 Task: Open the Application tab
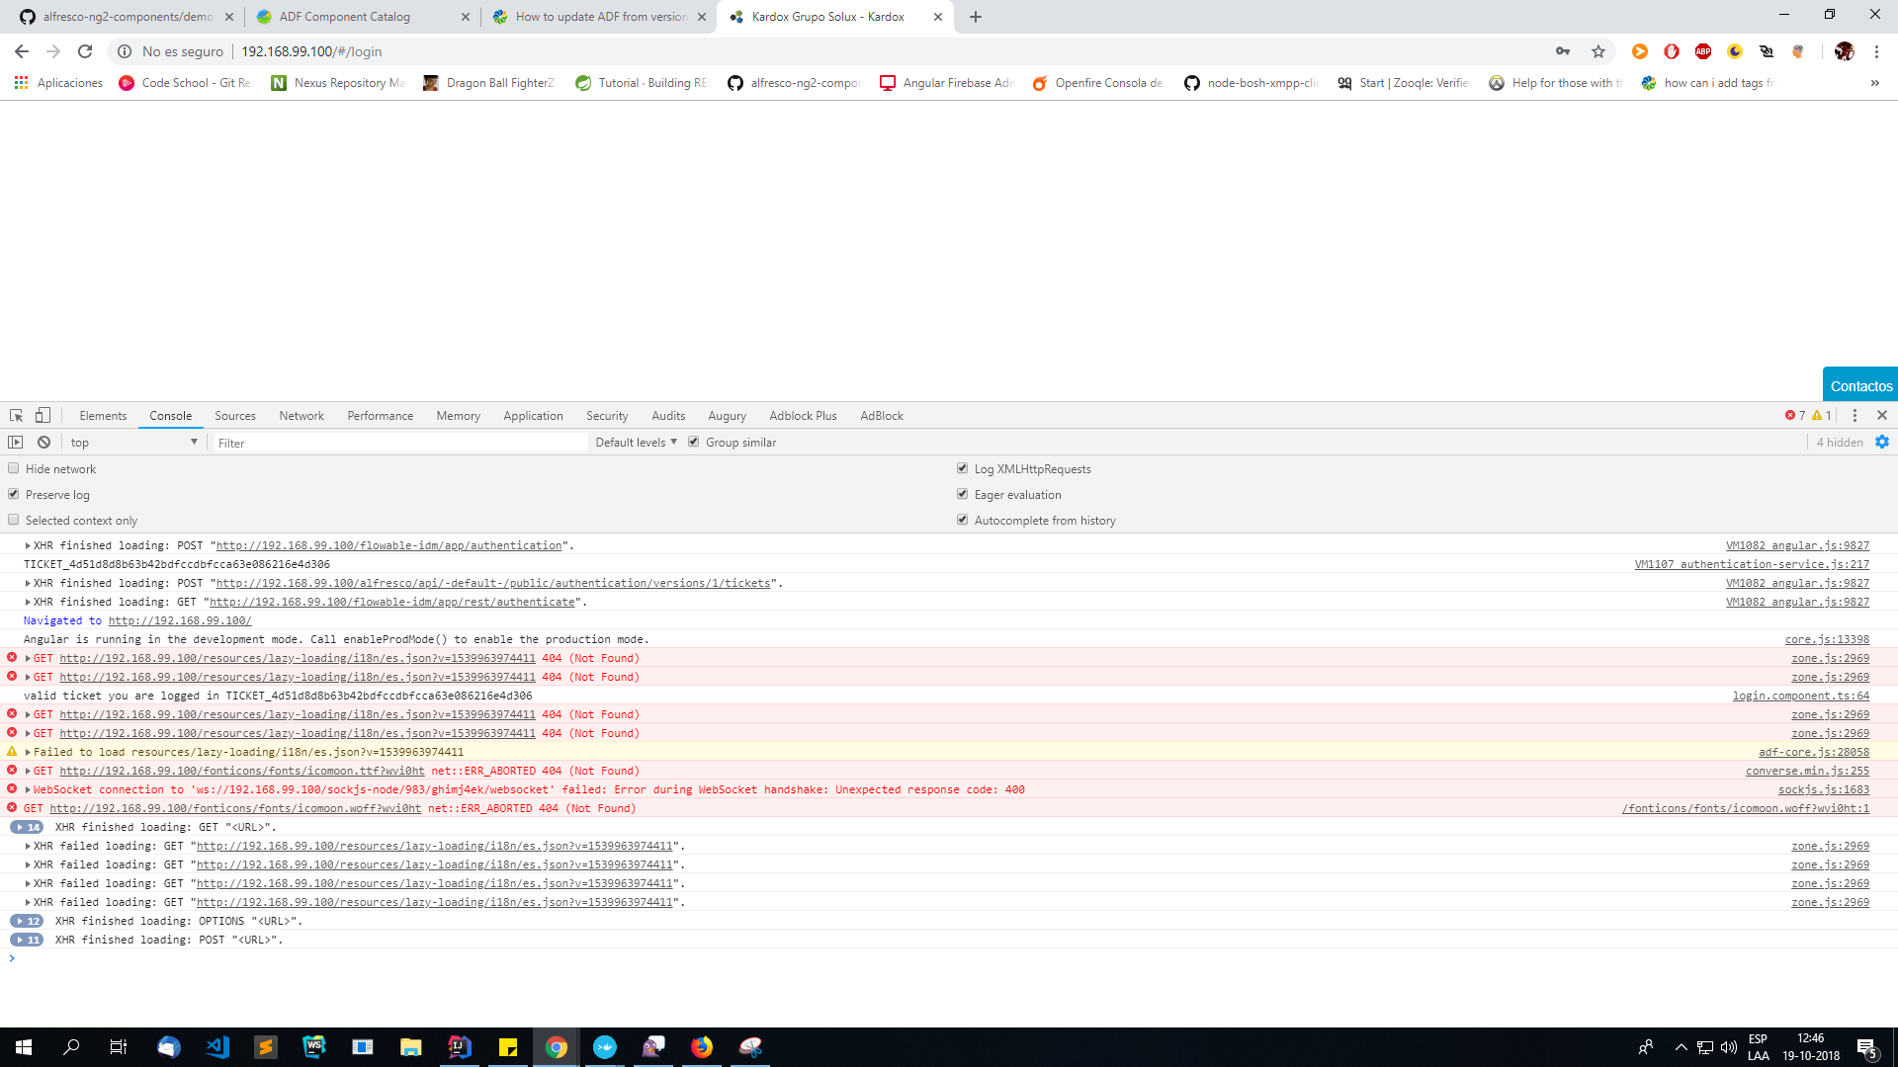pos(533,416)
